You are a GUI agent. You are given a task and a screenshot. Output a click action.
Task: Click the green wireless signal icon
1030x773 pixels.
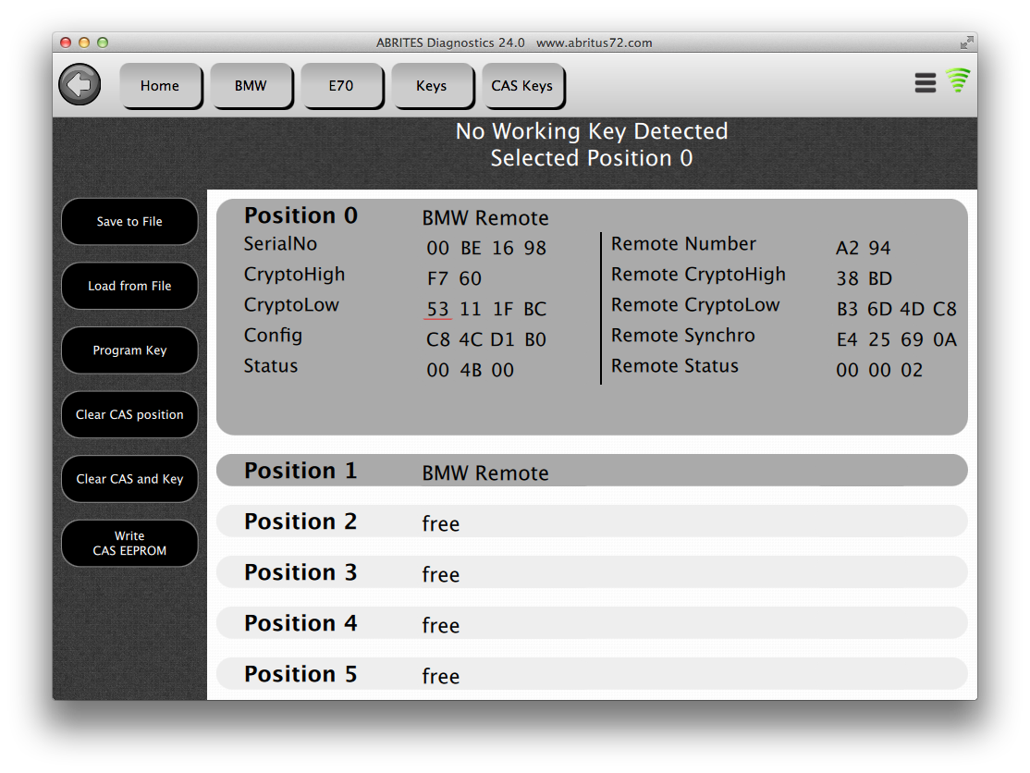tap(958, 81)
